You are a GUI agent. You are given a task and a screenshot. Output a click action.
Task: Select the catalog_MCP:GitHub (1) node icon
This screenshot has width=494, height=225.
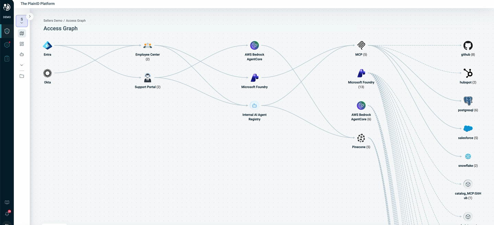(x=468, y=184)
